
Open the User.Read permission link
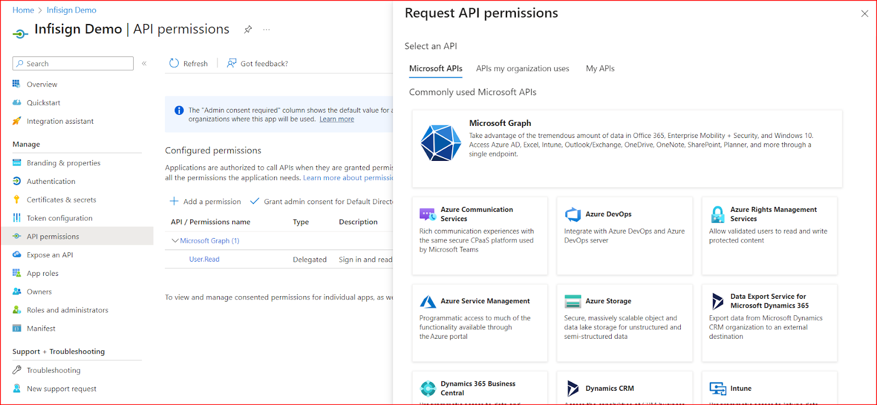[x=204, y=259]
